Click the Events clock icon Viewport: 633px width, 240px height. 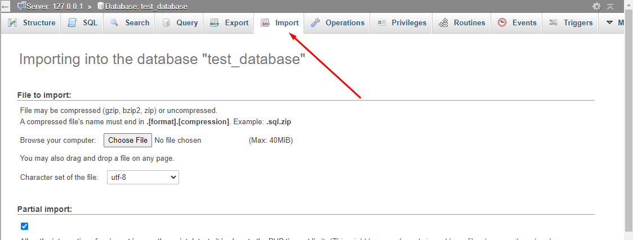tap(502, 23)
